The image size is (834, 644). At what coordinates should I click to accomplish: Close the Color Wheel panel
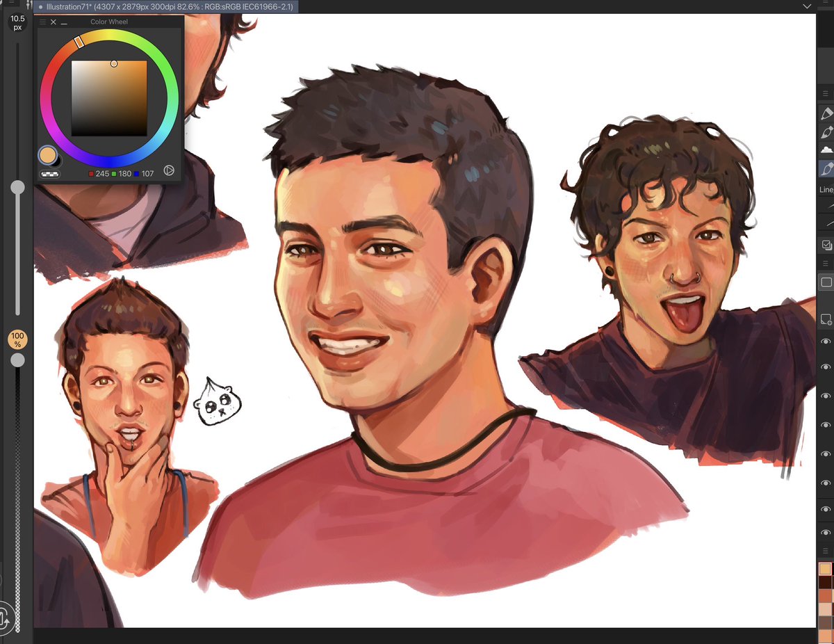54,22
